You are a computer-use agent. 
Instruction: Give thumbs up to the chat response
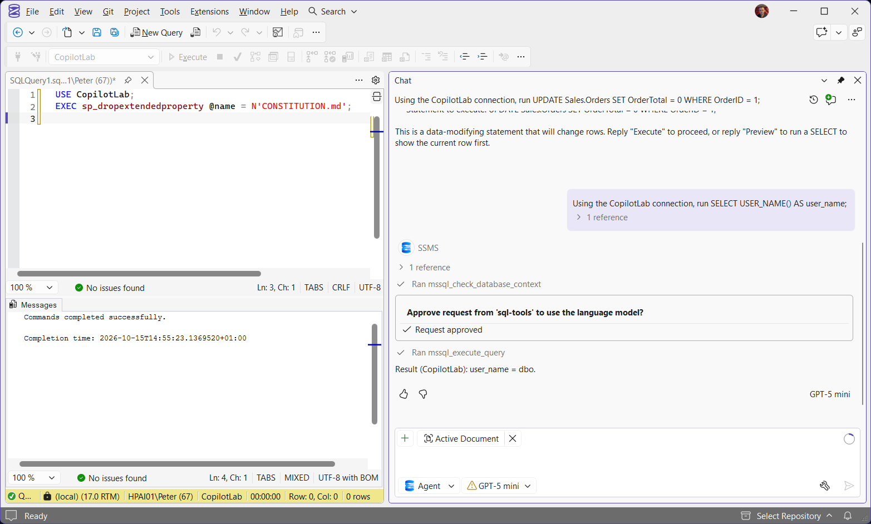pos(403,394)
